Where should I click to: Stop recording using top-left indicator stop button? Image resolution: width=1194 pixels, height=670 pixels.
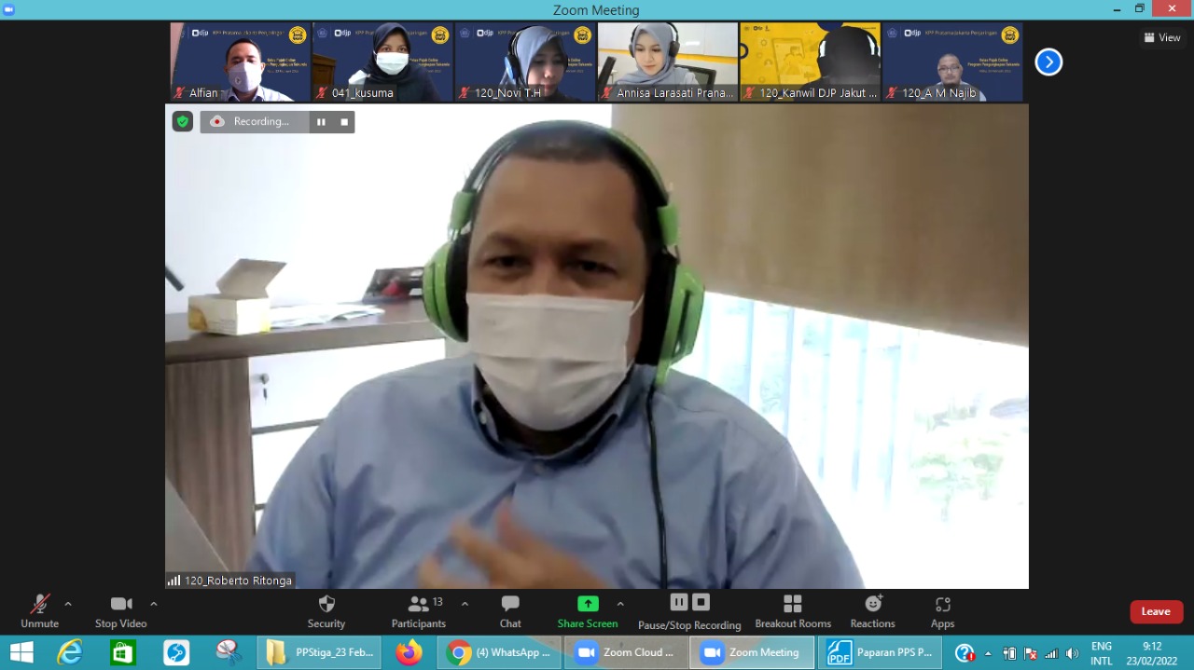point(344,122)
